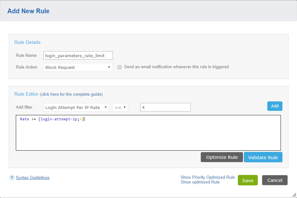Screen dimensions: 297x198
Task: Click the 'Add filter' label
Action: point(24,107)
